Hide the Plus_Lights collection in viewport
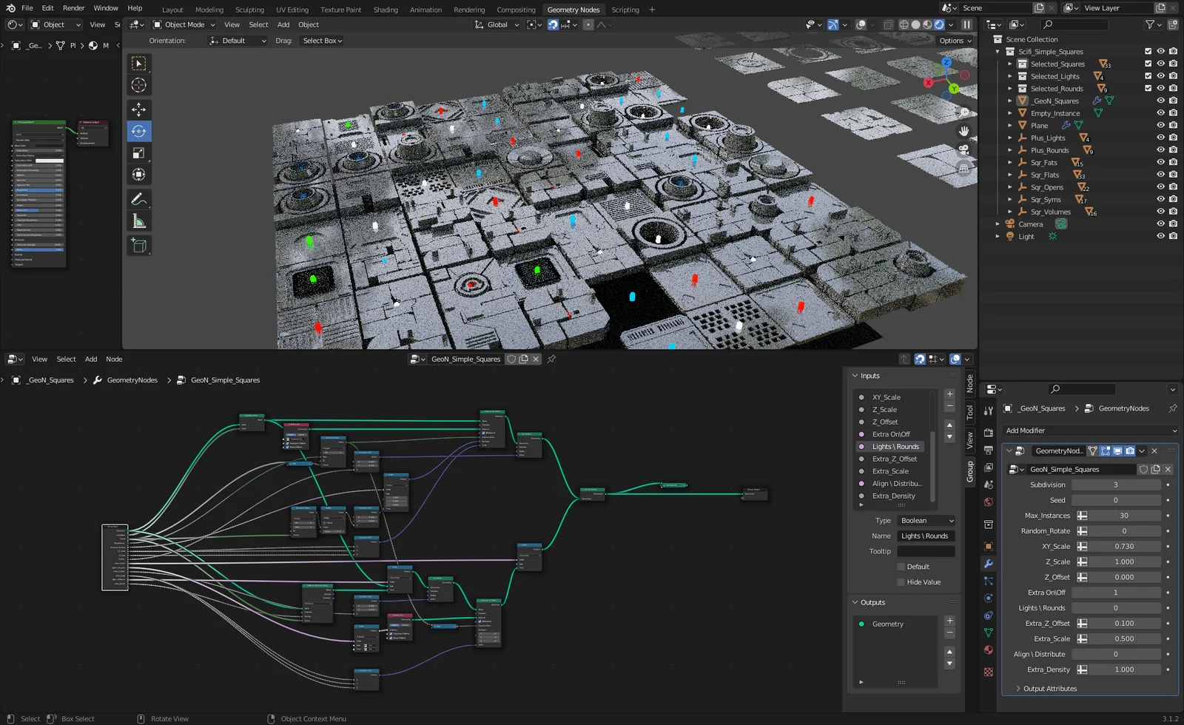Viewport: 1184px width, 725px height. coord(1160,138)
